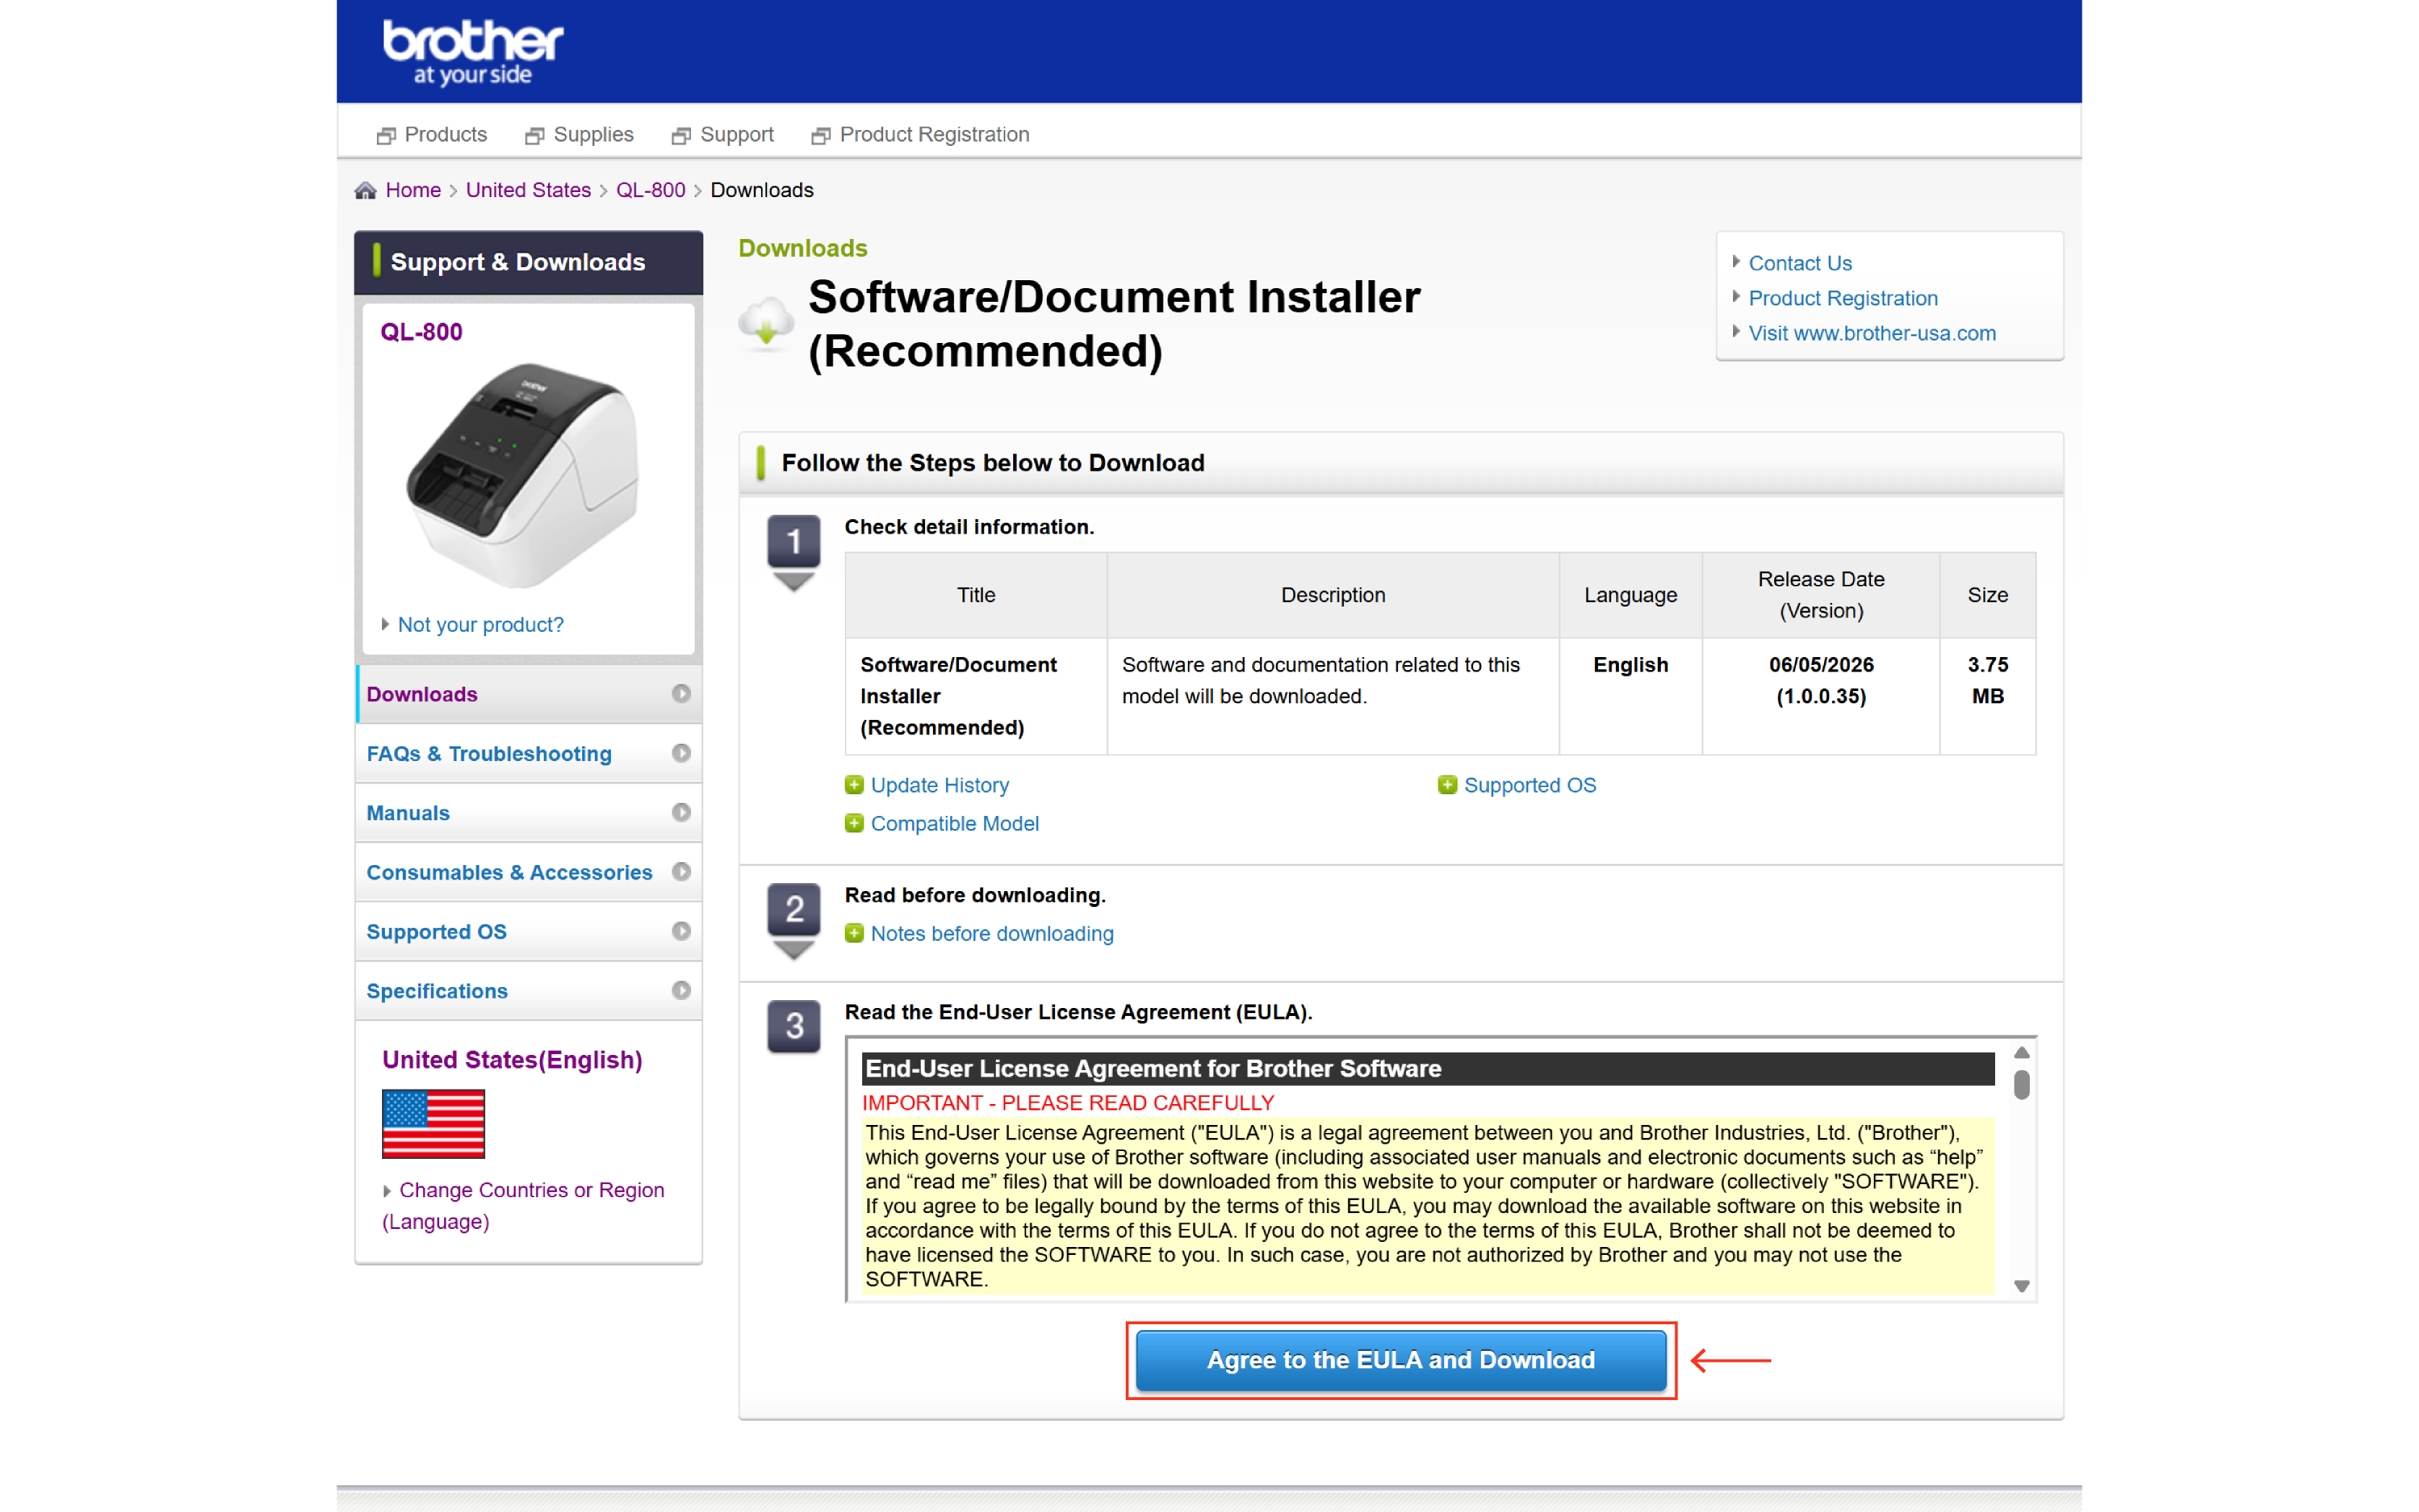Click the arrow icon on the Manuals row
The height and width of the screenshot is (1512, 2419).
(681, 812)
